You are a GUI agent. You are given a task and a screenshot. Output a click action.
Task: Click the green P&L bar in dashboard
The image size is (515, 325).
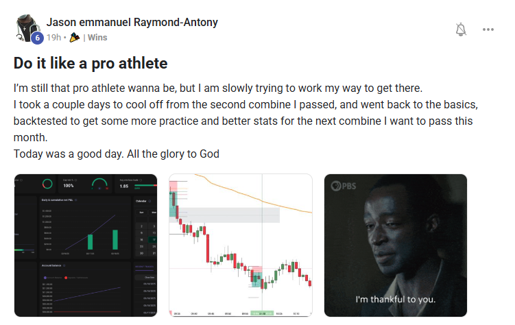tap(114, 239)
